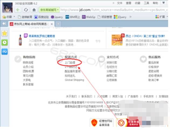The image size is (170, 130).
Task: Open the 分期付款 payment link
Action: pyautogui.click(x=112, y=71)
